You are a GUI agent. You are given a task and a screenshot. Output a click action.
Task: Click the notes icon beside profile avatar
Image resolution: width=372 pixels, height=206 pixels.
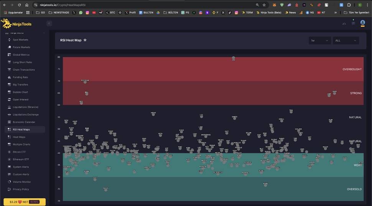click(x=353, y=23)
